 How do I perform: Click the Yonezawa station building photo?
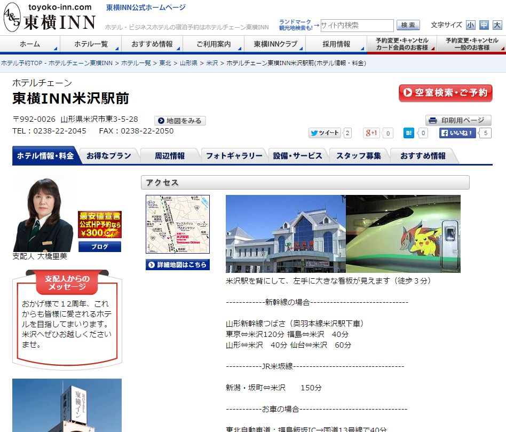point(286,234)
